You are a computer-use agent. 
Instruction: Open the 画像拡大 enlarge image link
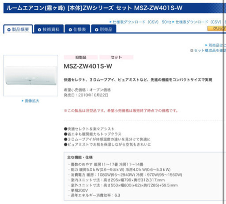[x=32, y=101]
